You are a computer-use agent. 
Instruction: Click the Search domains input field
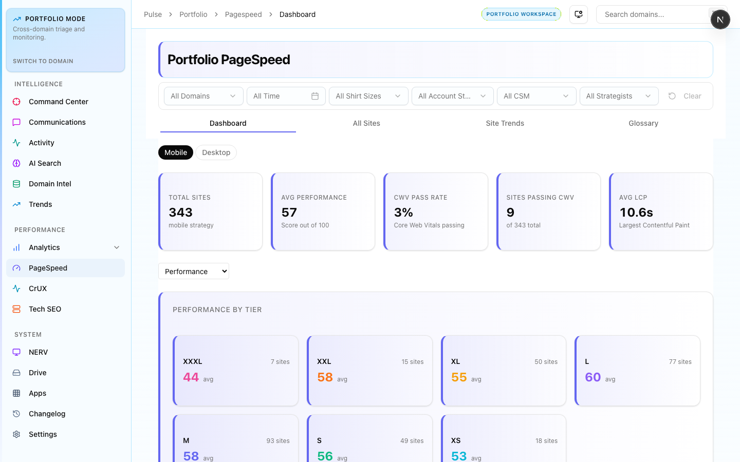tap(653, 14)
